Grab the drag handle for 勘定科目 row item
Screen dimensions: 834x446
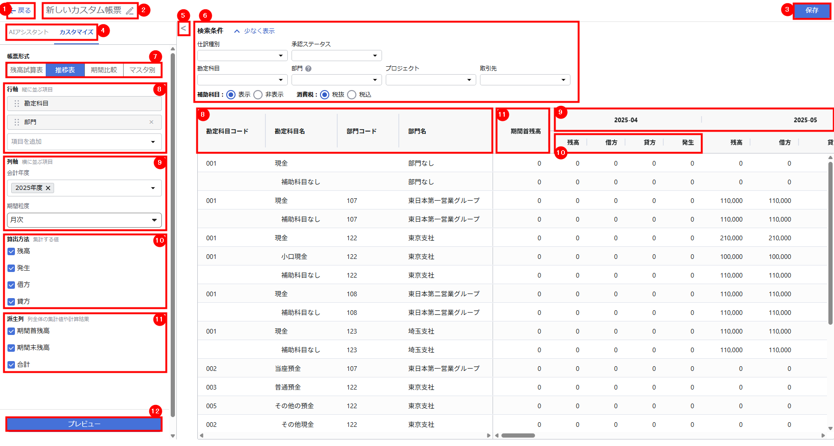tap(17, 104)
